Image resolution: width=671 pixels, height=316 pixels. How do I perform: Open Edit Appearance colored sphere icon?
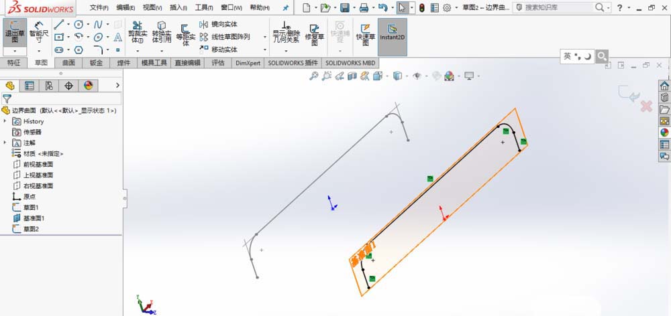click(x=449, y=76)
